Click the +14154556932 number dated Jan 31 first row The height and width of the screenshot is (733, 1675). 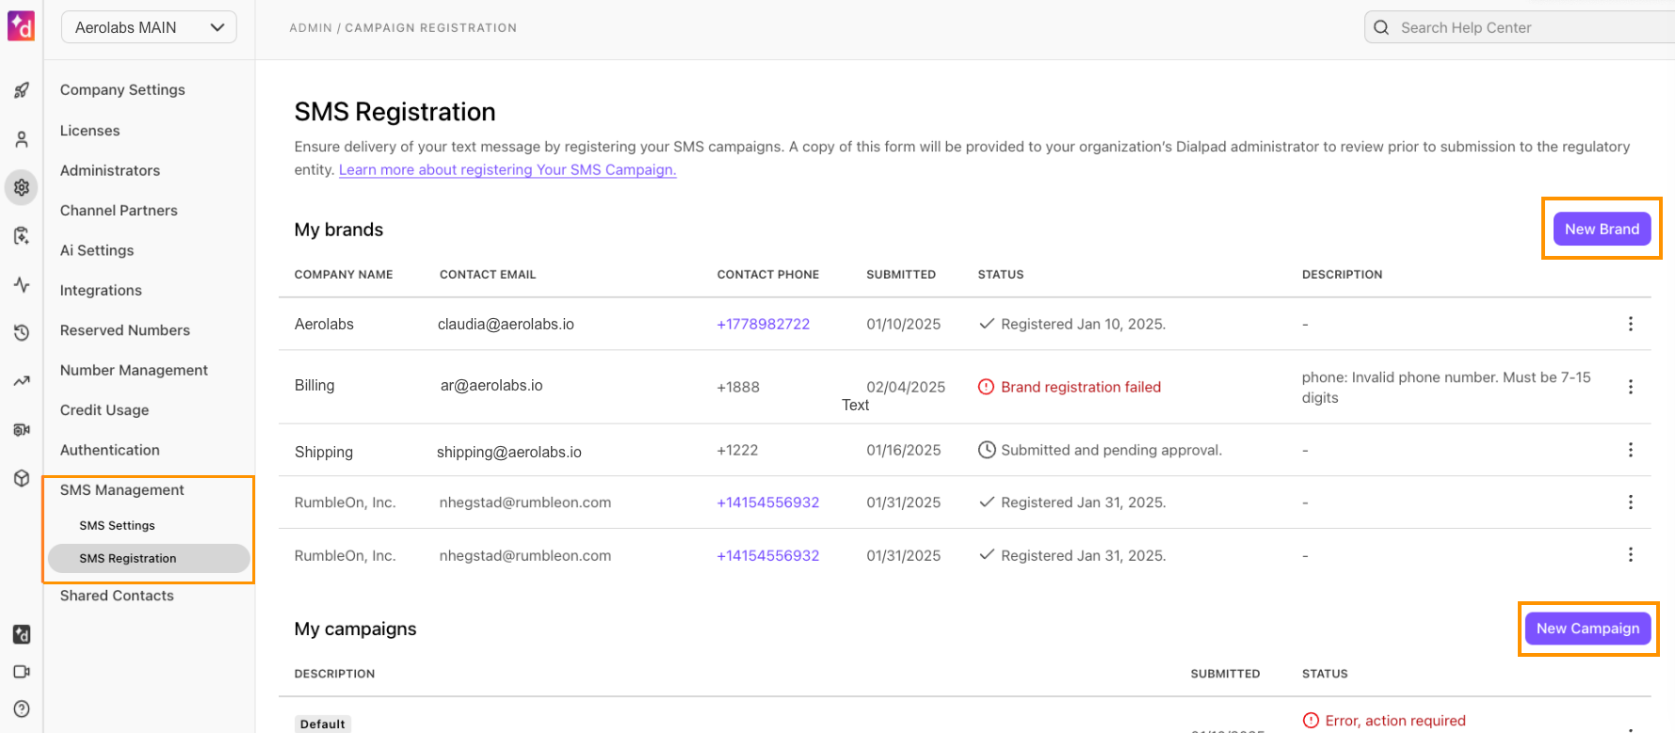768,502
